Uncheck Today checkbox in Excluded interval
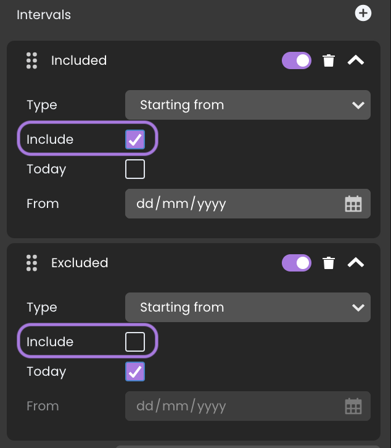Screen dimensions: 391x448 pos(135,371)
